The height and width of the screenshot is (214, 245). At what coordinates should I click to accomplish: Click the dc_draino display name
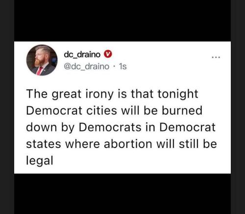pos(82,54)
